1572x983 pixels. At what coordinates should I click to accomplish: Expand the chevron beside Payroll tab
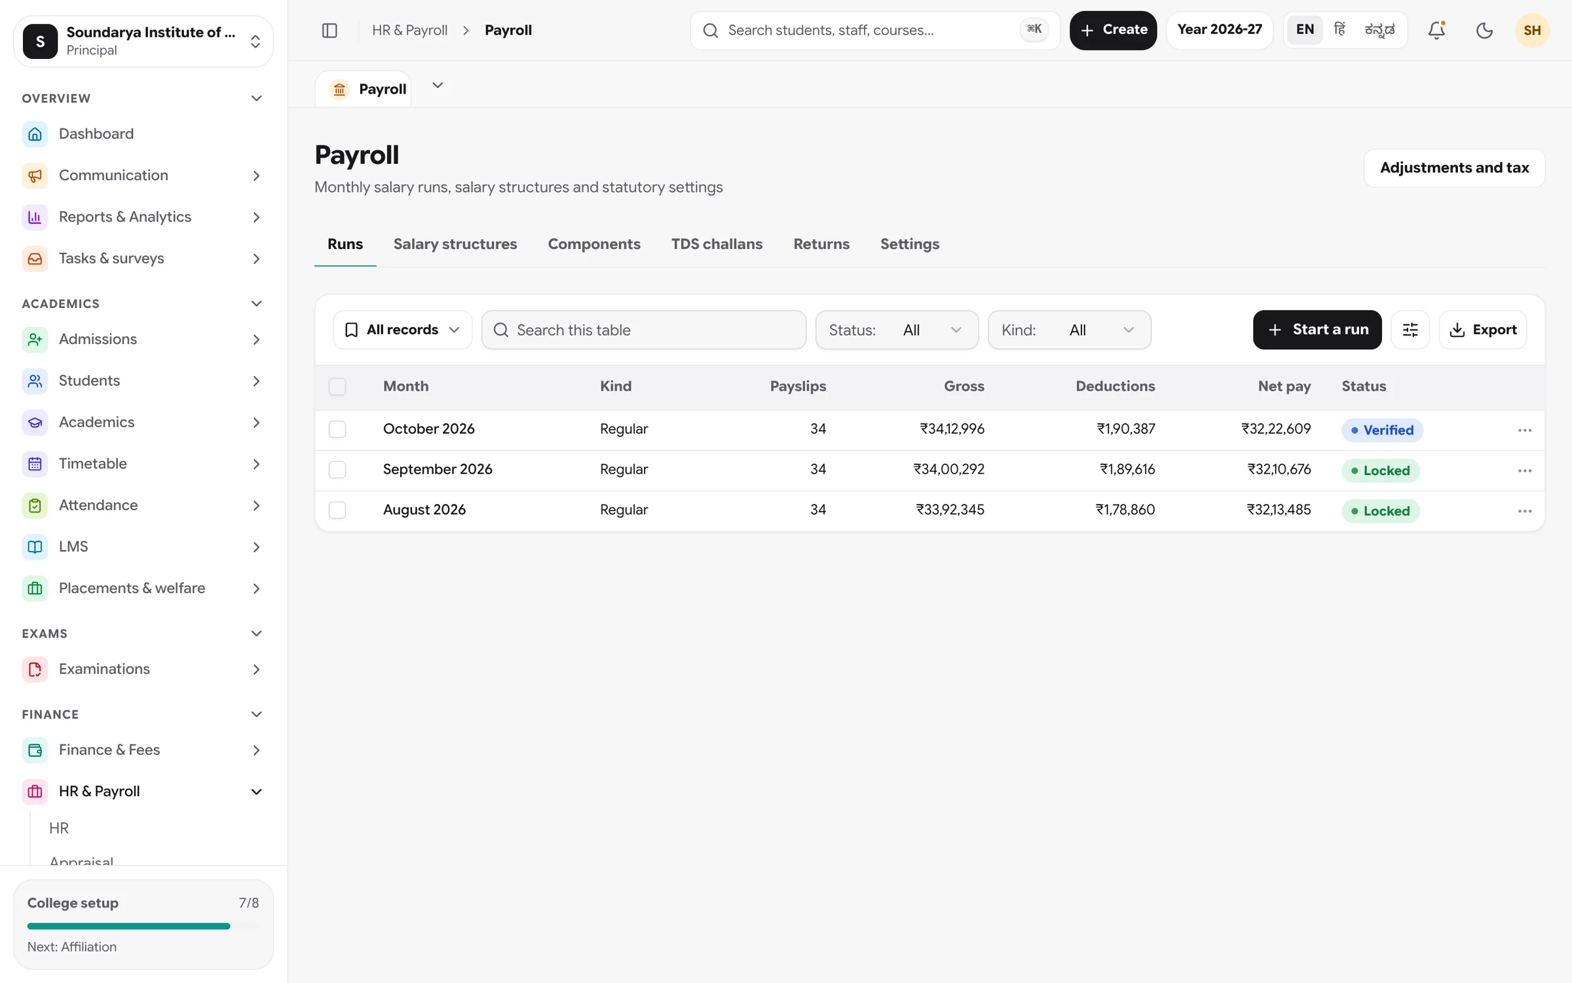438,85
